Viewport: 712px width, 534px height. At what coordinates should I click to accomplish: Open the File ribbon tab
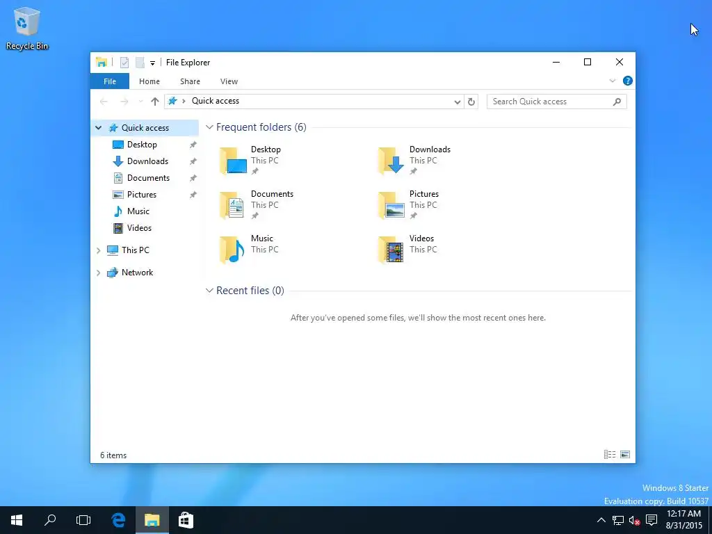110,81
